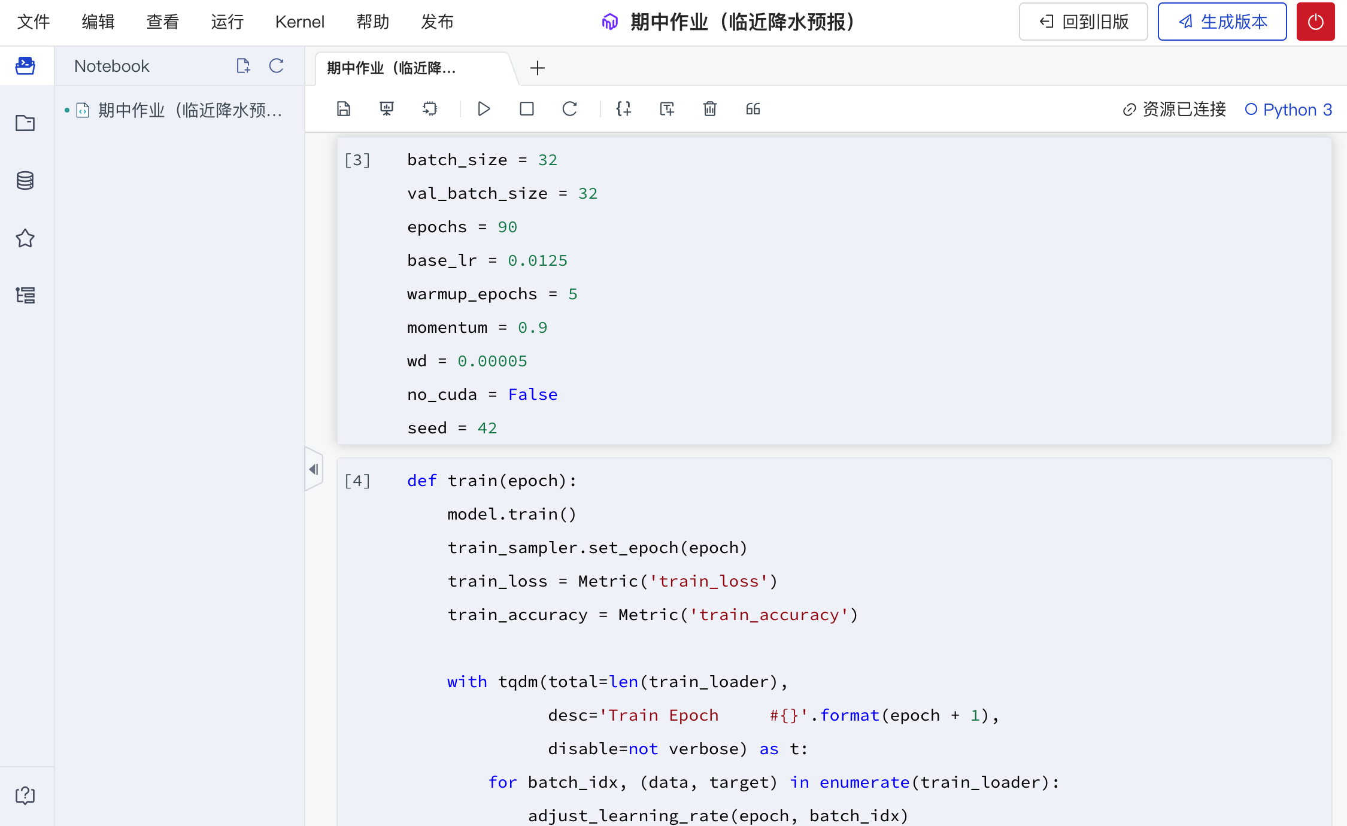Save the notebook using the save icon
The image size is (1347, 826).
(x=343, y=109)
